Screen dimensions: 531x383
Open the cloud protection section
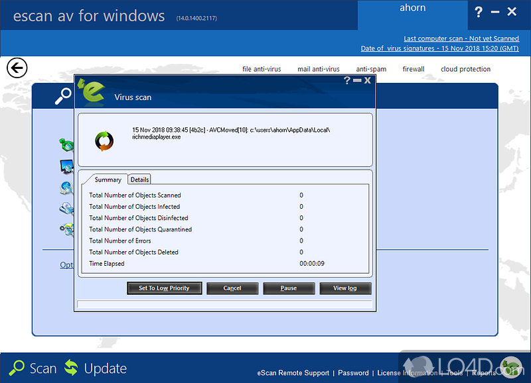pyautogui.click(x=466, y=69)
